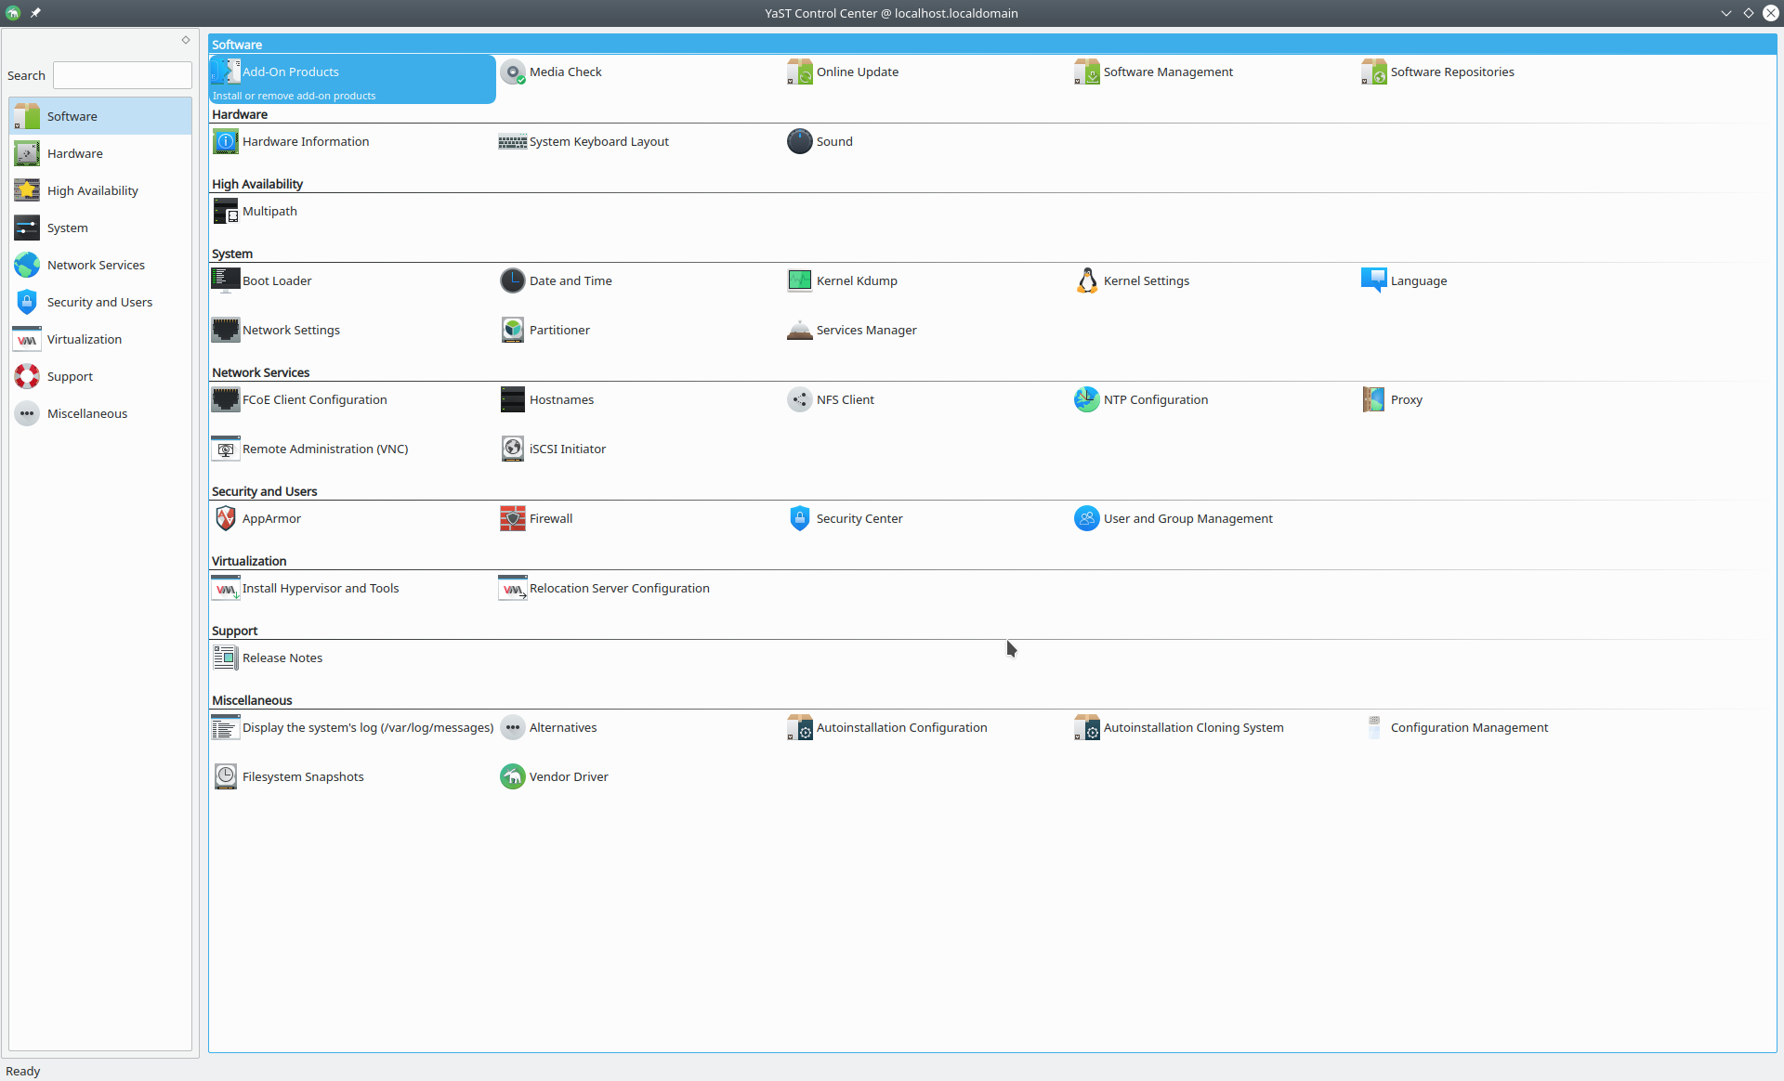
Task: Click the pin icon in title bar
Action: (x=35, y=13)
